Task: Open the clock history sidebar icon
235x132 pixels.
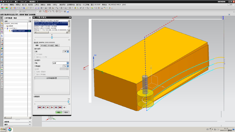Action: point(2,65)
